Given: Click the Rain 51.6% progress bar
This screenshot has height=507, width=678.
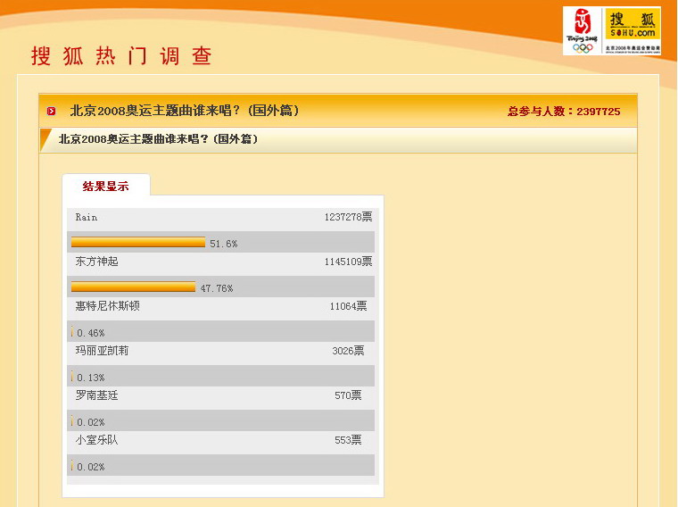Looking at the screenshot, I should coord(138,242).
